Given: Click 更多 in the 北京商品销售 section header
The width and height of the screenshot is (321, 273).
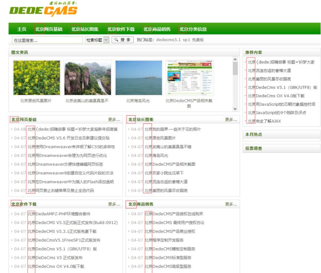Looking at the screenshot, I should tap(231, 204).
